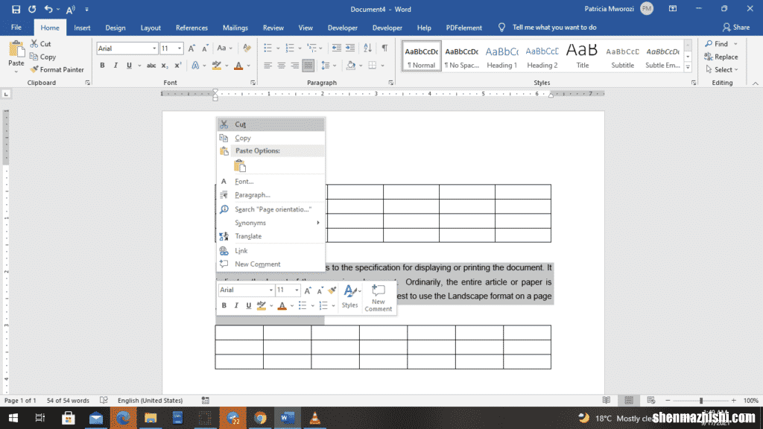Toggle Italic in the mini toolbar
The width and height of the screenshot is (763, 429).
236,305
